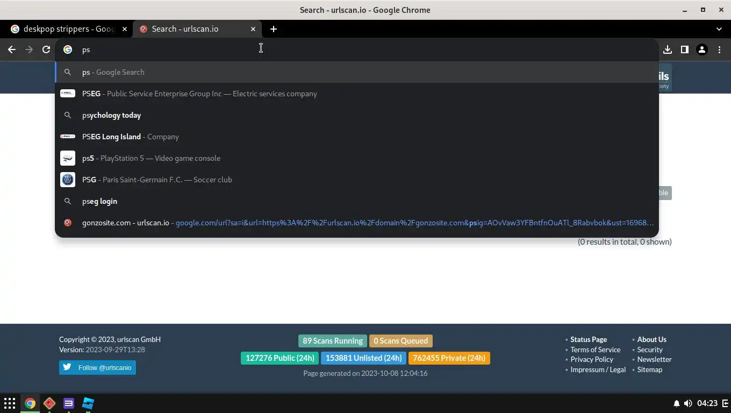Pick the 'psychology today' suggestion
The width and height of the screenshot is (731, 413).
(357, 115)
